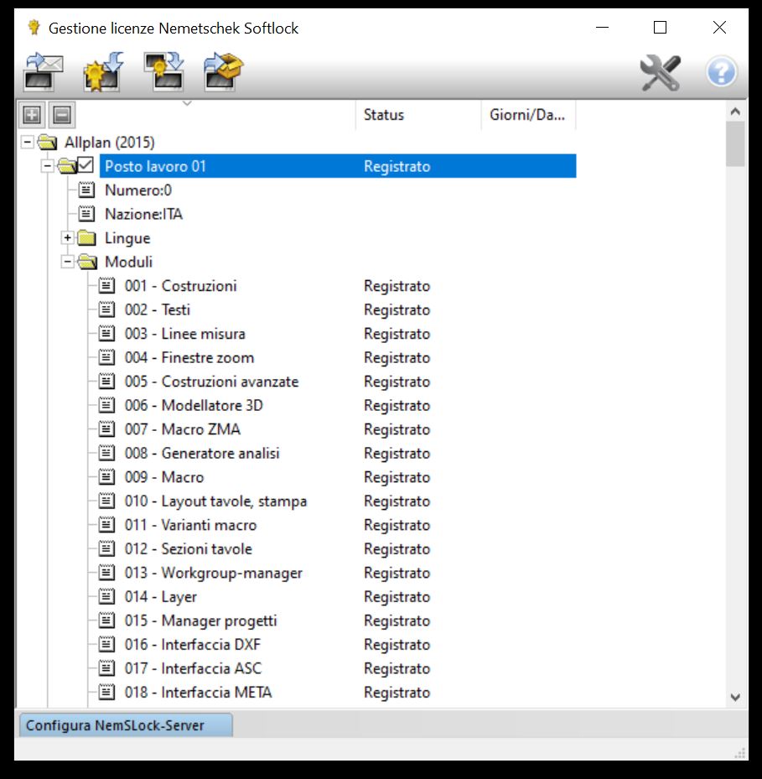Screen dimensions: 762x779
Task: Click the document icon of 014 - Layer
Action: pyautogui.click(x=106, y=596)
